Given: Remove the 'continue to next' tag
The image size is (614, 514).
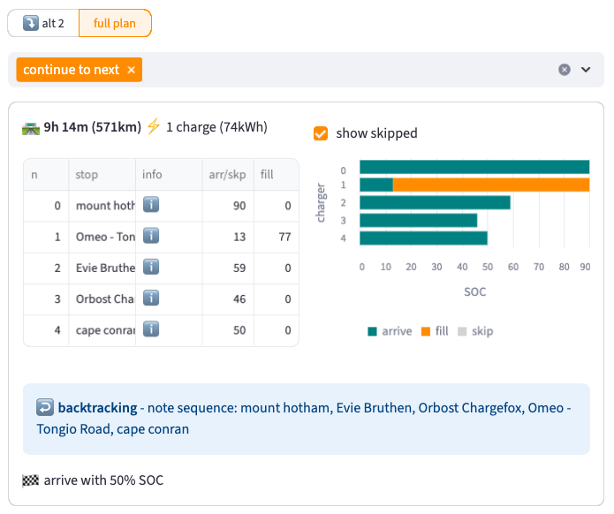Looking at the screenshot, I should click(132, 70).
